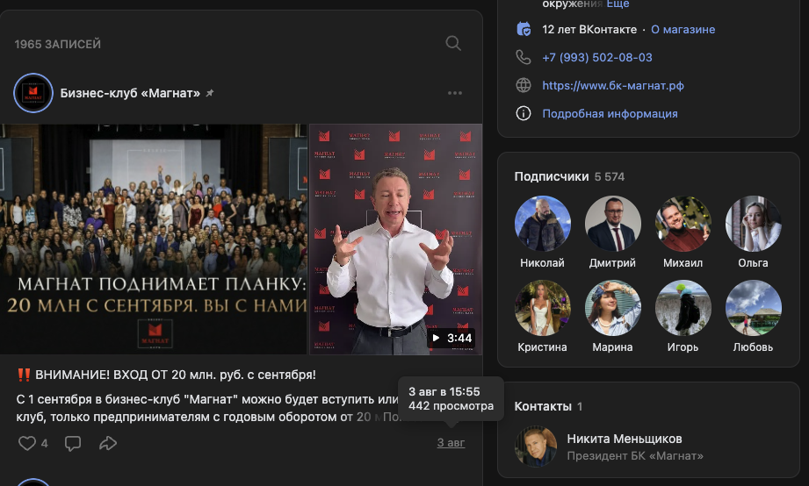The width and height of the screenshot is (809, 486).
Task: Click the globe website icon
Action: point(524,86)
